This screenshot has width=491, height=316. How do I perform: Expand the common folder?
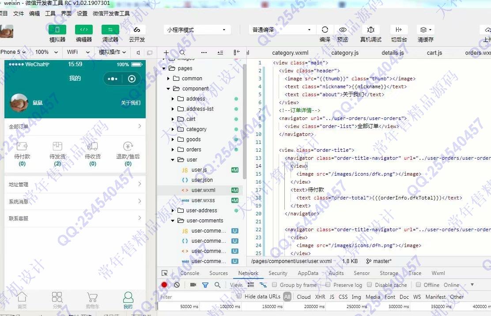click(168, 79)
